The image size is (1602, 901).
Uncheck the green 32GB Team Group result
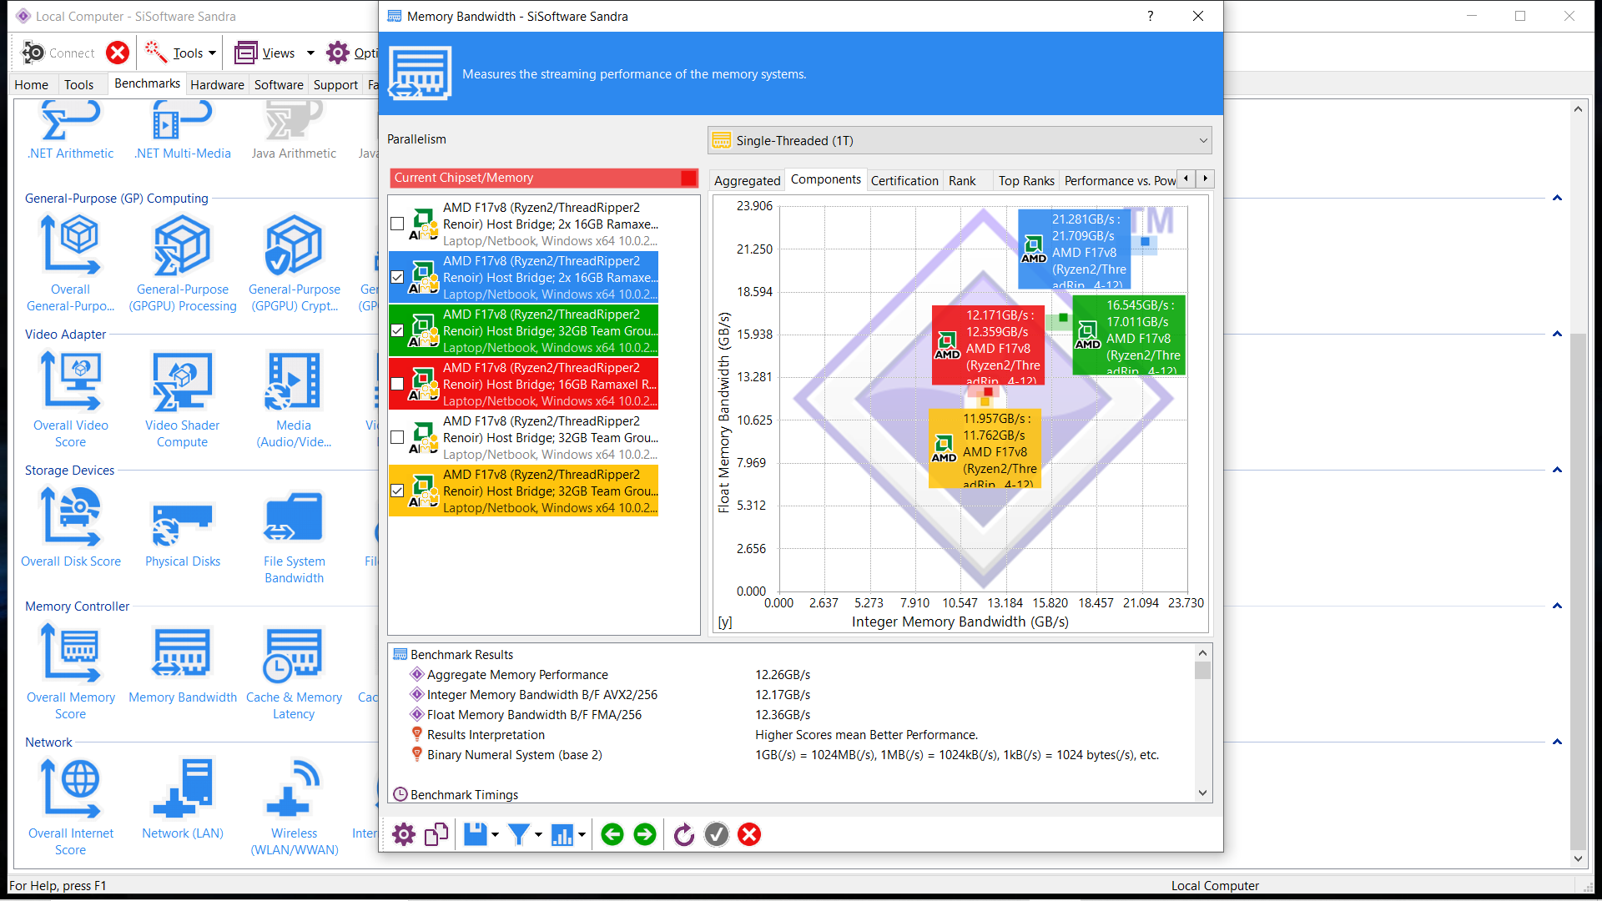[x=397, y=330]
